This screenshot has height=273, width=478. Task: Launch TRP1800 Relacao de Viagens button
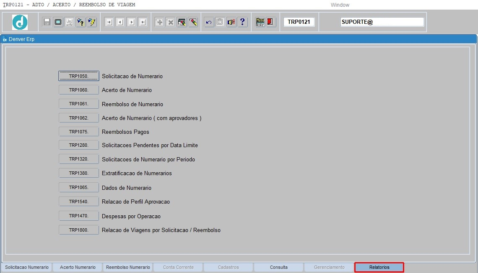pyautogui.click(x=78, y=230)
